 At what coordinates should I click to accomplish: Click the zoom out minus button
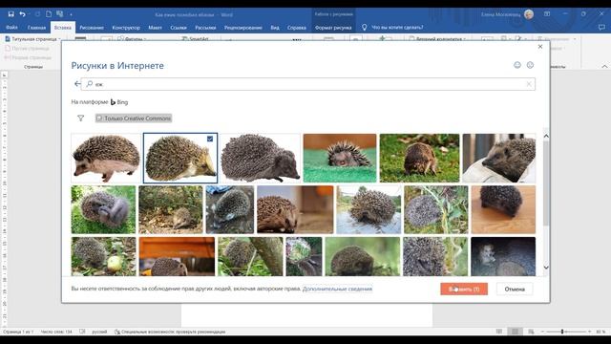pos(542,332)
